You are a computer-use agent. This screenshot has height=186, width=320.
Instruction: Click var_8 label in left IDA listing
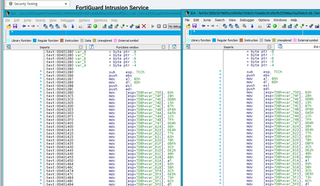tap(80, 52)
